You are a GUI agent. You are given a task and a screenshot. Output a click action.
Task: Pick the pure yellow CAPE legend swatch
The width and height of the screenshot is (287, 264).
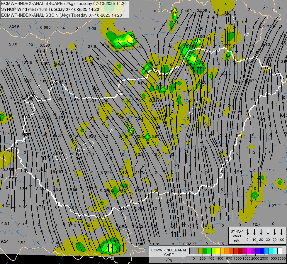pyautogui.click(x=218, y=251)
